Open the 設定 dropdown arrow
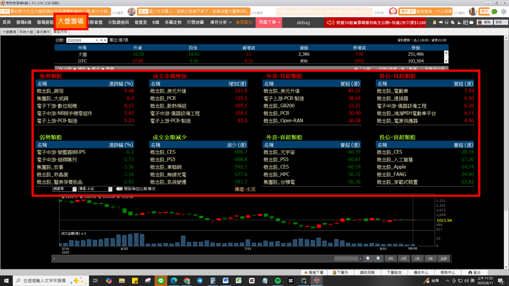Image resolution: width=509 pixels, height=286 pixels. 506,22
